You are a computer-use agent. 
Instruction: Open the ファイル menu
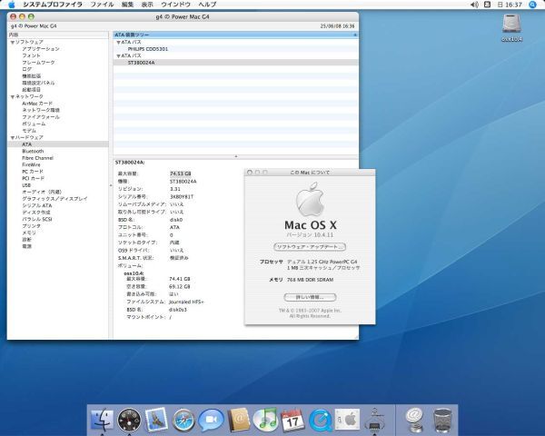[102, 5]
